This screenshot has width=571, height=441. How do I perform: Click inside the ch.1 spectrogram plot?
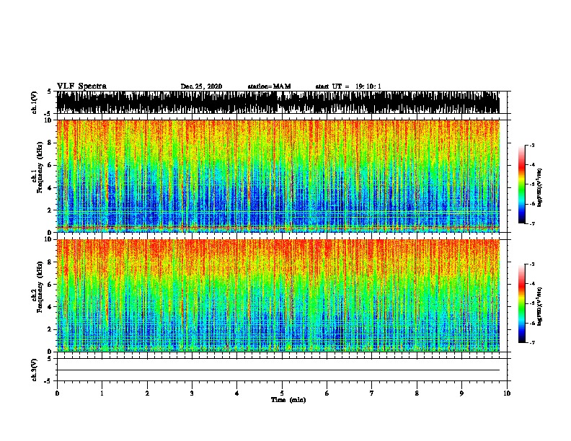point(278,176)
